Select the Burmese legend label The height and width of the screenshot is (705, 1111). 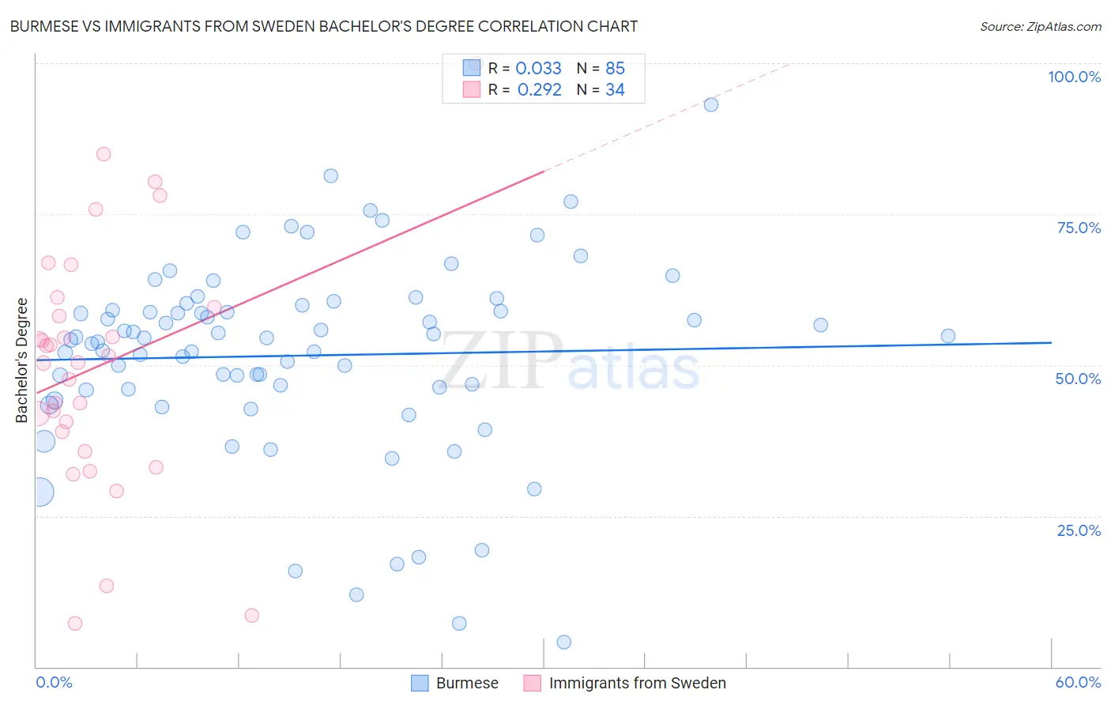coord(467,683)
